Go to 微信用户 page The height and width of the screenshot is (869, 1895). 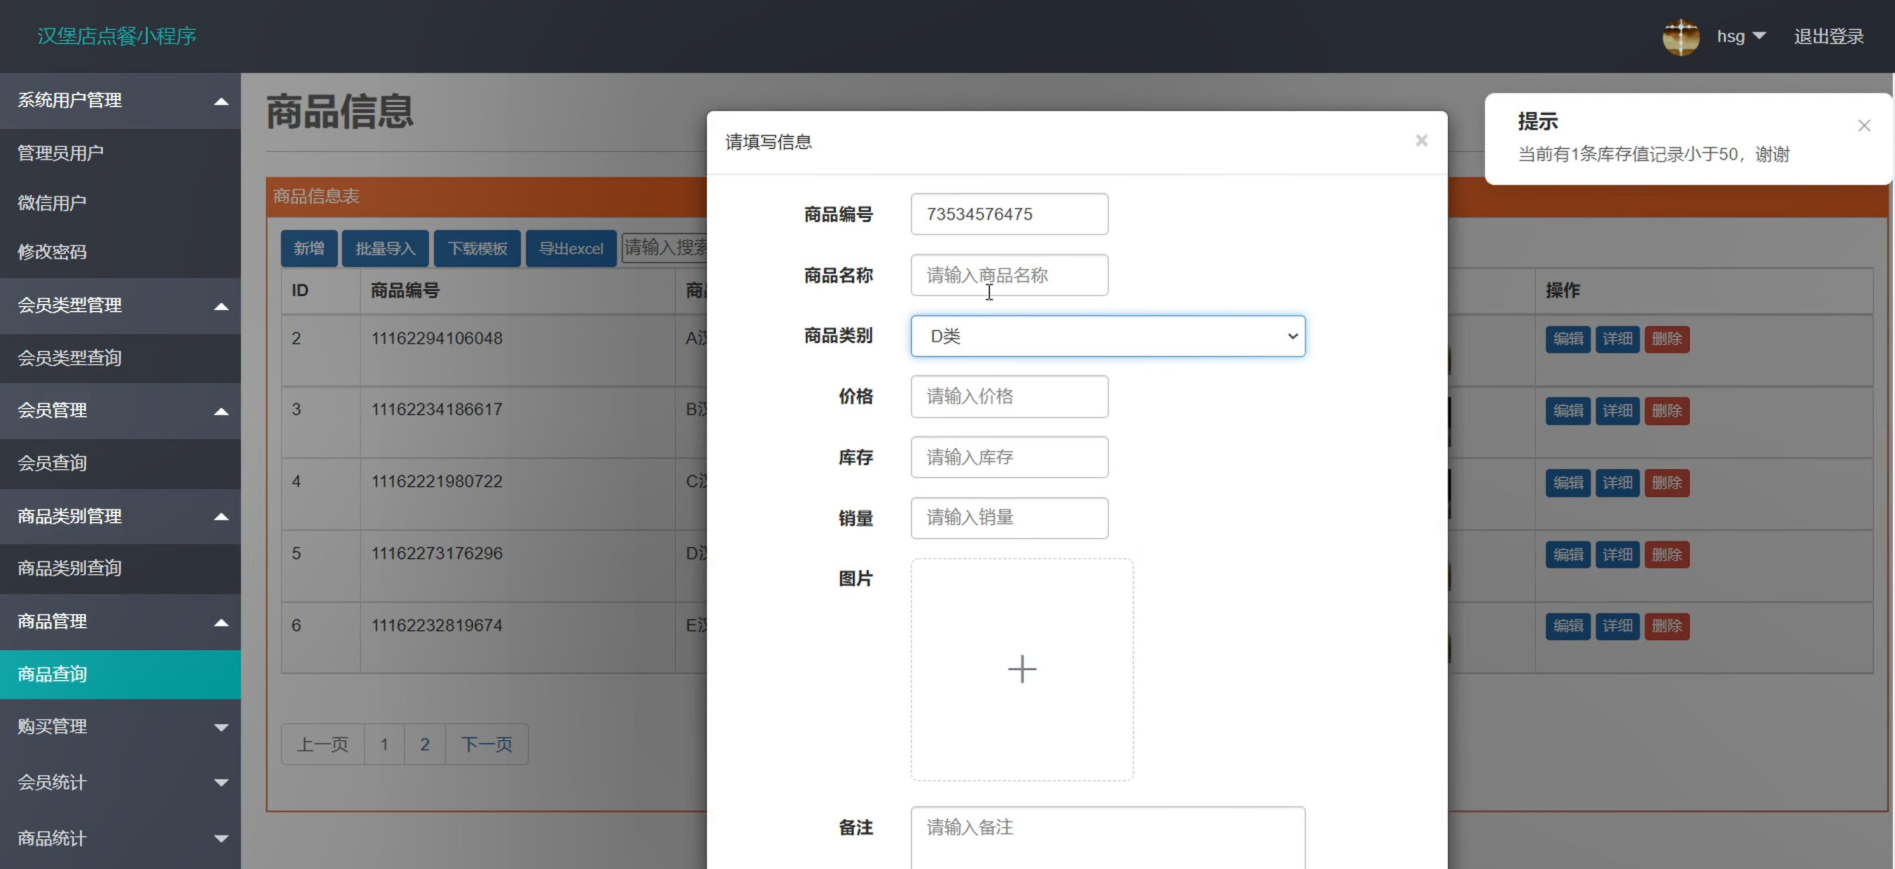click(52, 202)
